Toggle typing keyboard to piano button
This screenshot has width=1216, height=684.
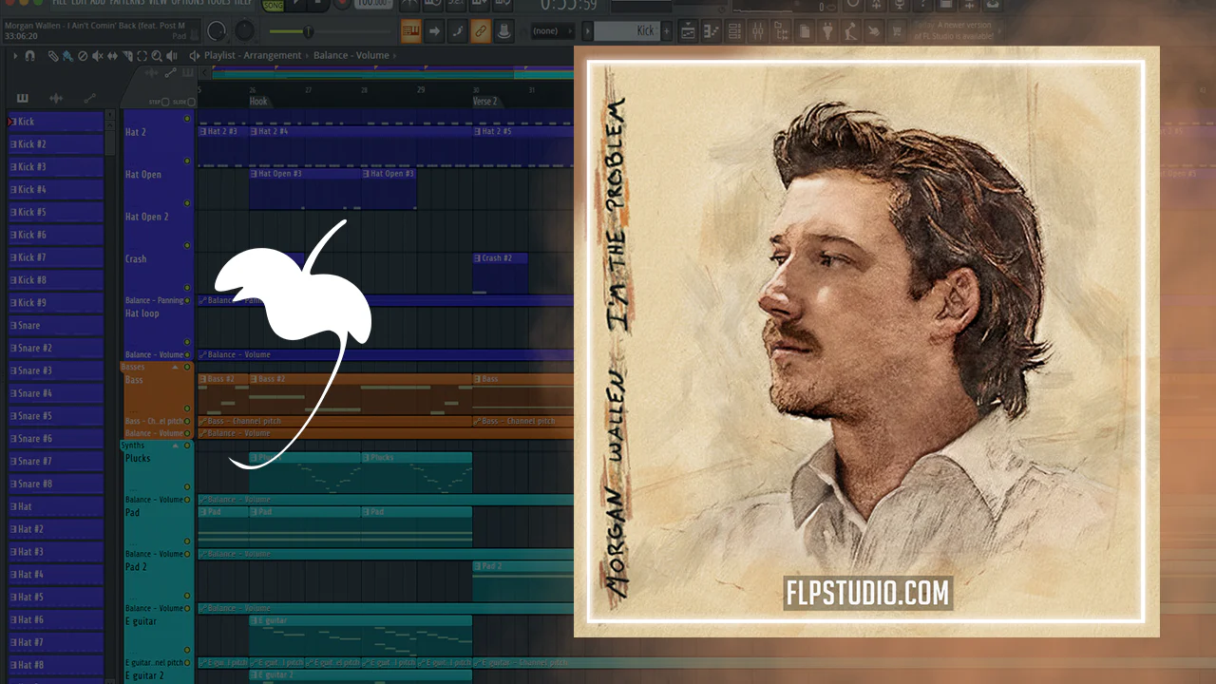pos(411,31)
